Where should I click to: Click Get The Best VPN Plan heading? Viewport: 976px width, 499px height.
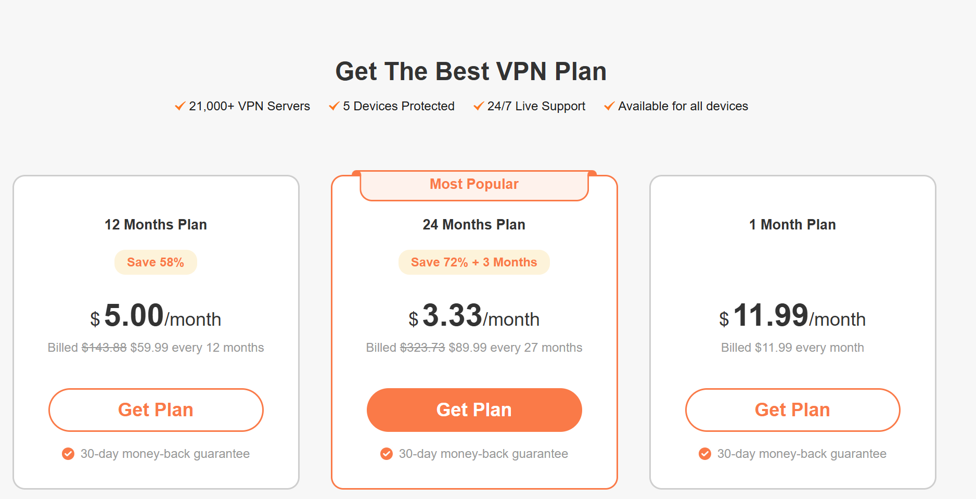[471, 72]
